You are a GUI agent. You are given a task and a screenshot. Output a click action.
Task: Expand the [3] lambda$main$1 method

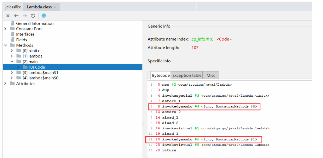tap(12, 72)
